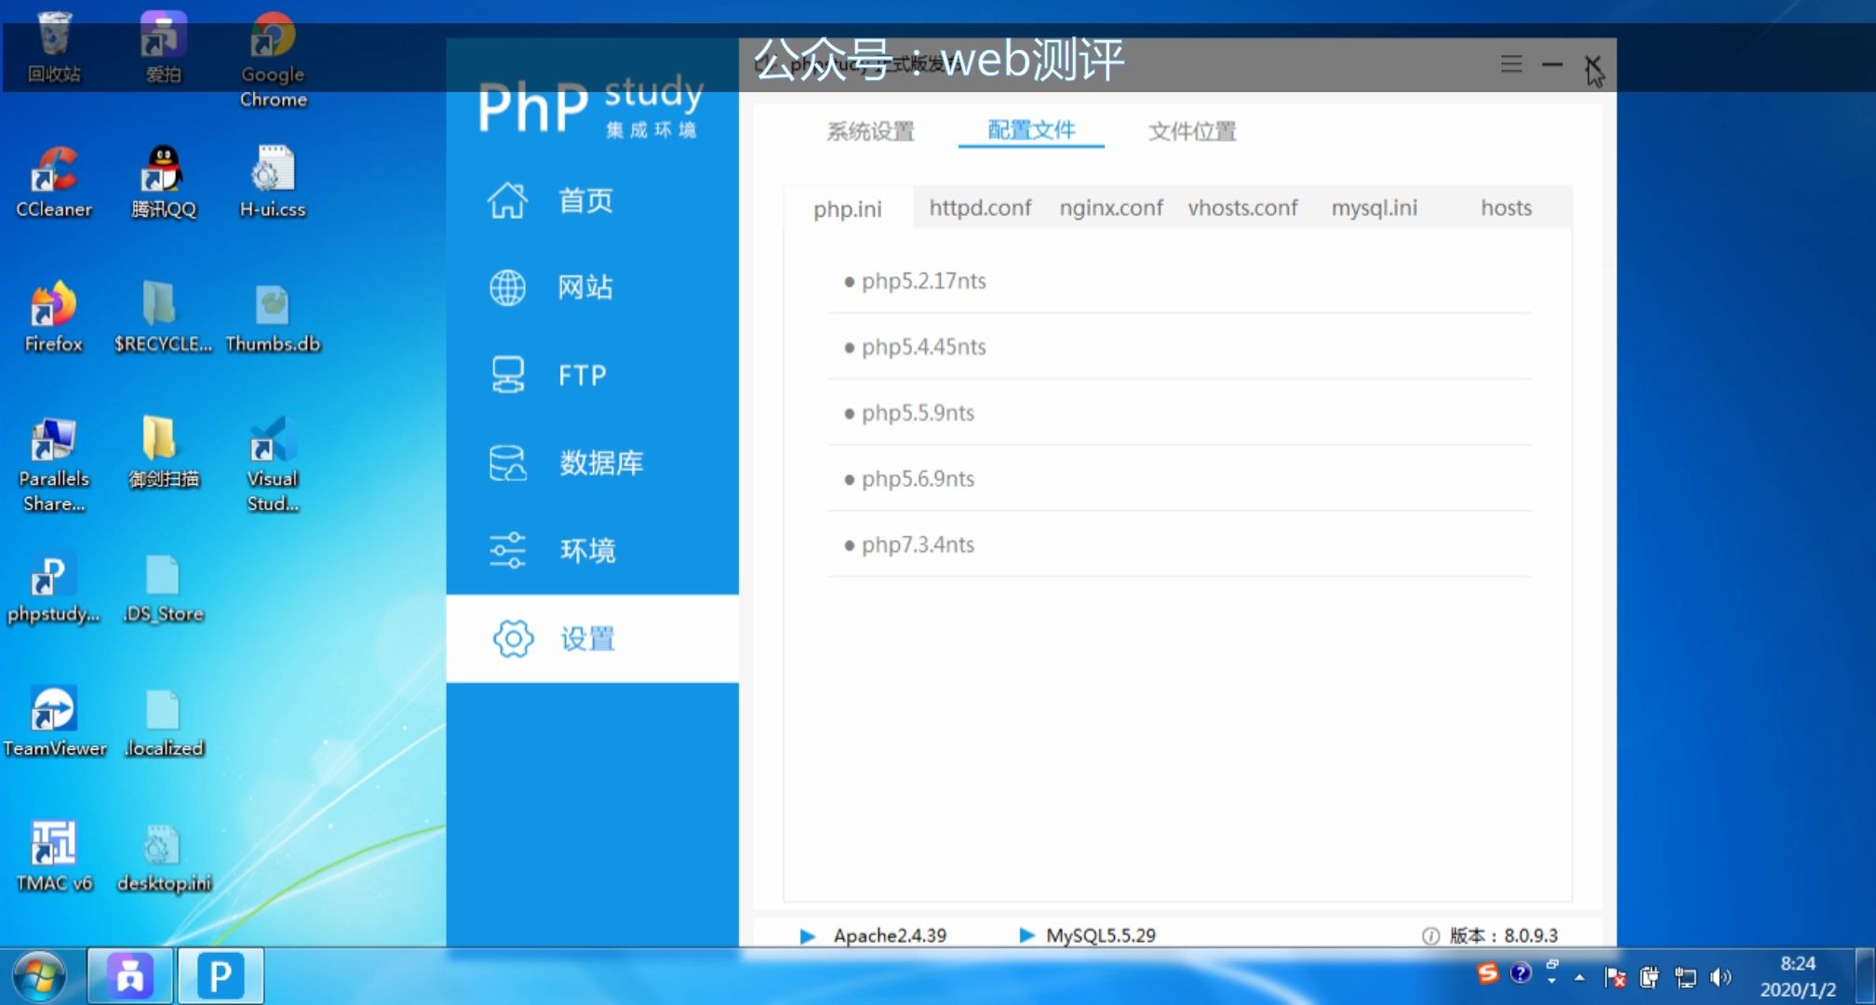This screenshot has height=1005, width=1876.
Task: Click the 版本：8.0.9.3 version text
Action: [x=1503, y=935]
